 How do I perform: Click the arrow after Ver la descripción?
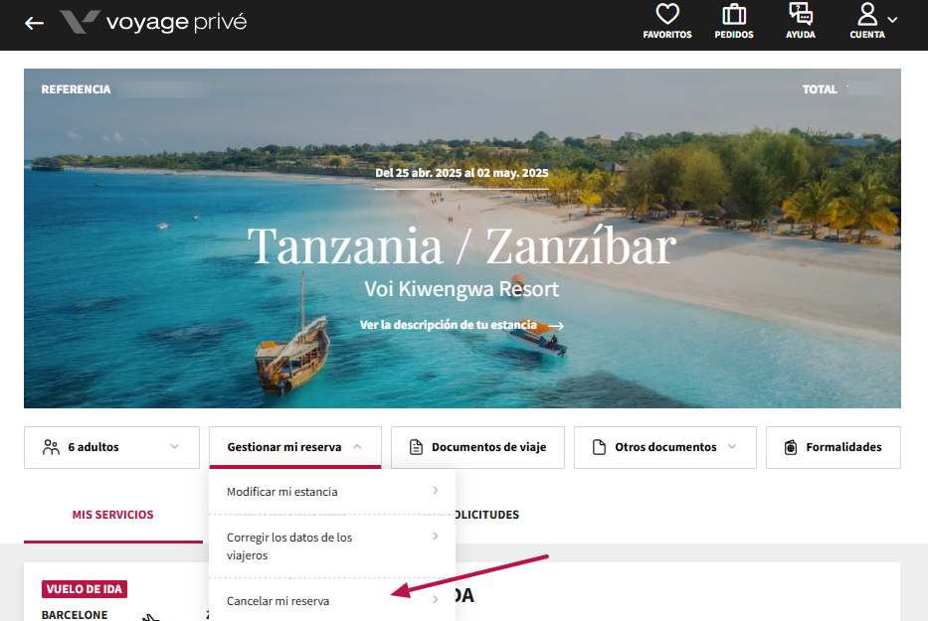coord(556,326)
